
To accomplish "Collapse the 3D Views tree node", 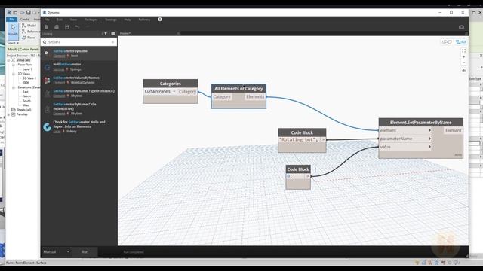I will [14, 74].
